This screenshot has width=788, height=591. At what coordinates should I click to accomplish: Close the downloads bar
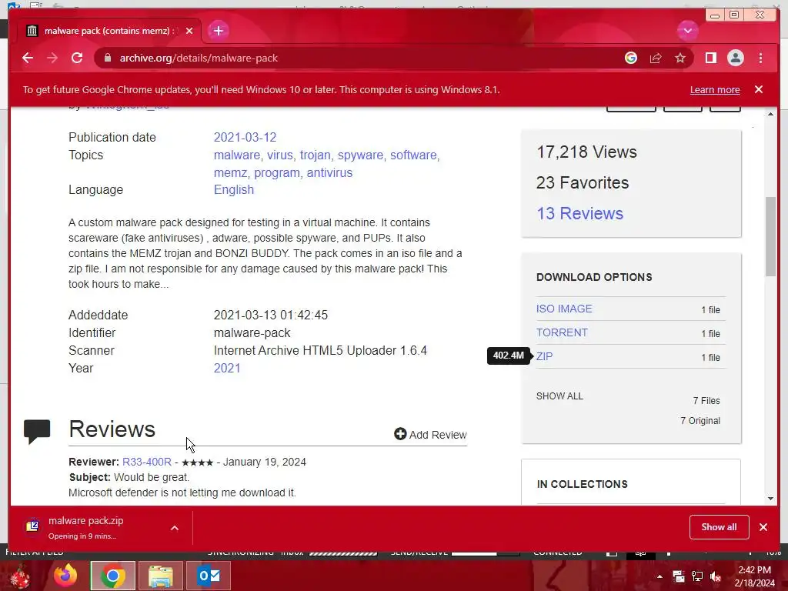pos(763,526)
